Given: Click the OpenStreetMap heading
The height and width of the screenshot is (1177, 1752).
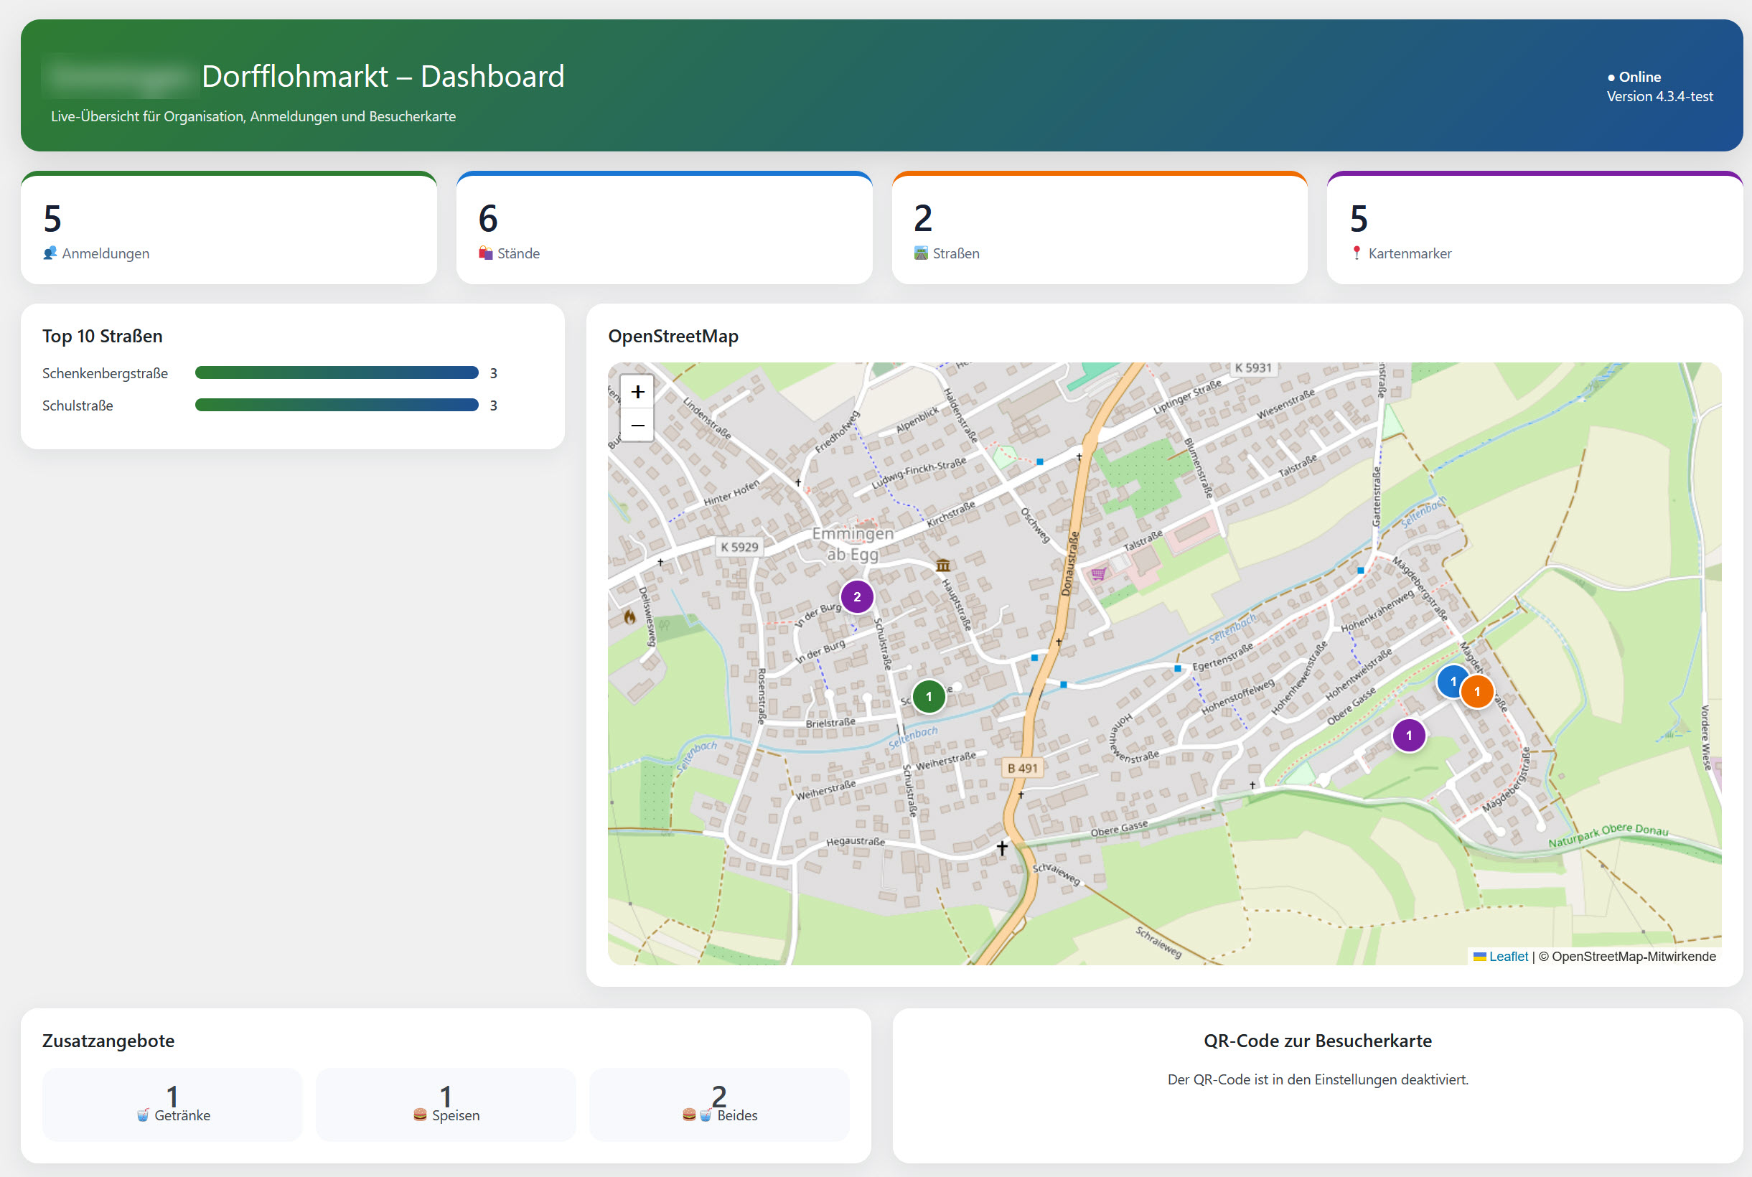Looking at the screenshot, I should (x=673, y=337).
